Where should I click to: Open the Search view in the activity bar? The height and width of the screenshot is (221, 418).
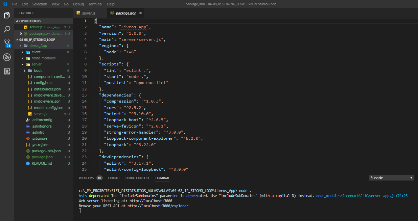click(x=7, y=29)
